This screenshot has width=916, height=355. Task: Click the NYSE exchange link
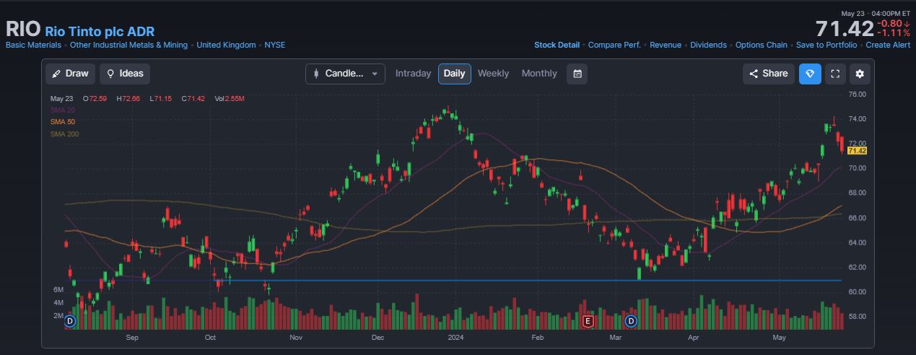(274, 45)
